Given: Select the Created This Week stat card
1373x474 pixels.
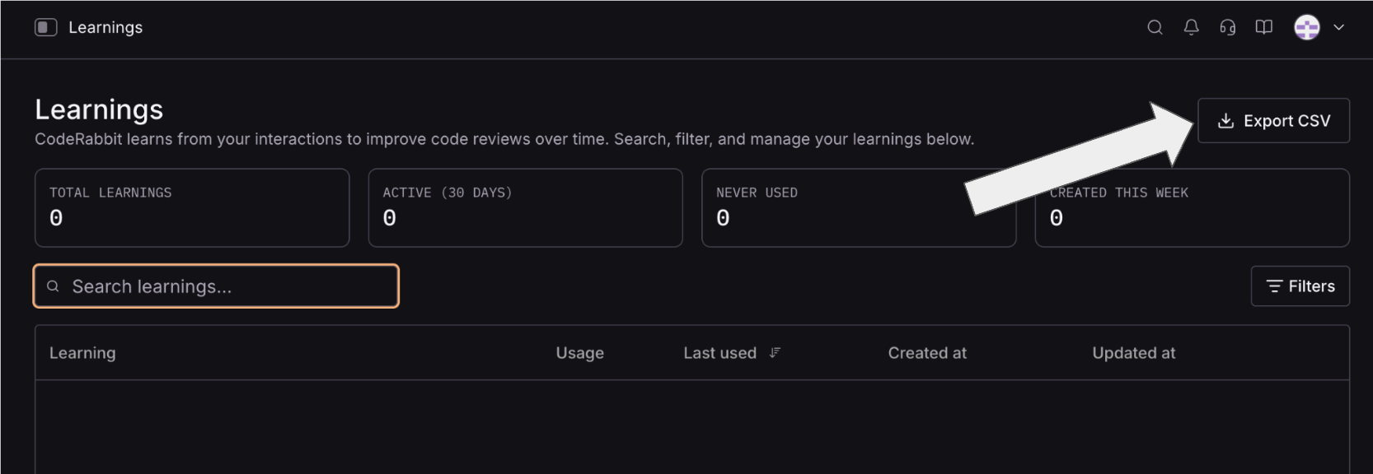Looking at the screenshot, I should [x=1192, y=208].
